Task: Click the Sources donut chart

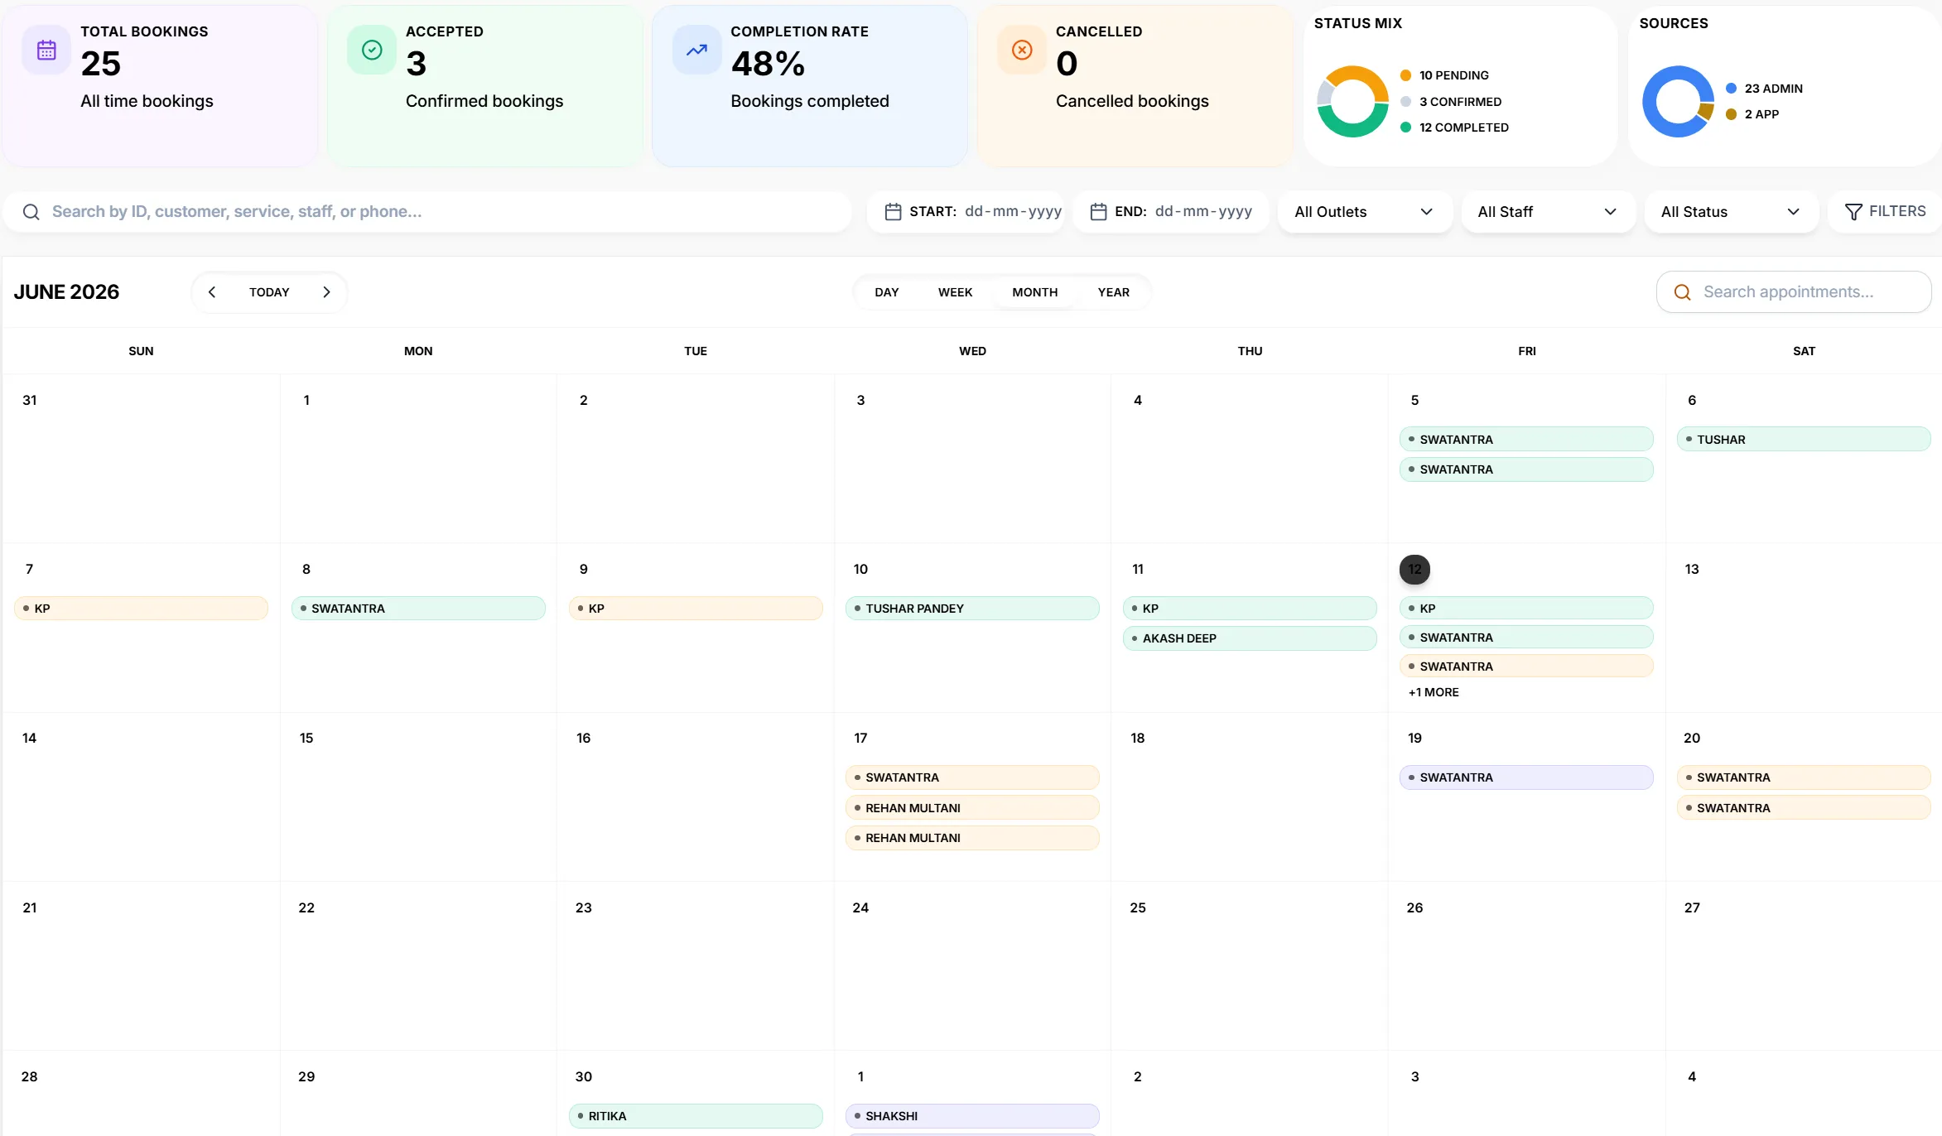Action: 1678,101
